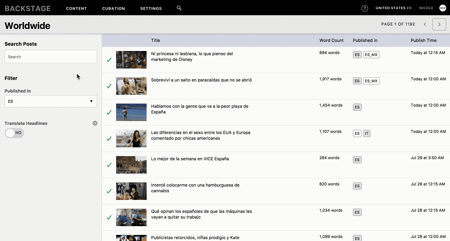Open thumbnail of máquinas trabajo post
The image size is (450, 241).
point(131,217)
